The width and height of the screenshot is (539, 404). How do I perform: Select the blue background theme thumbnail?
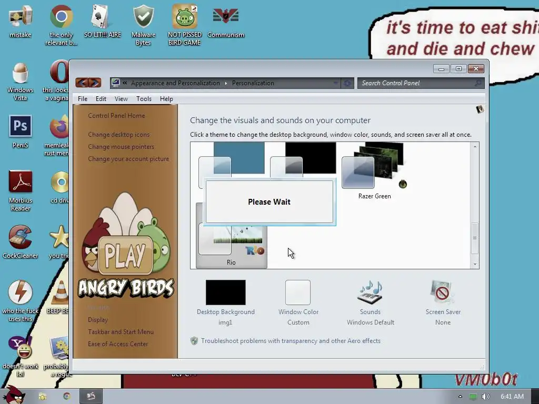pos(232,161)
